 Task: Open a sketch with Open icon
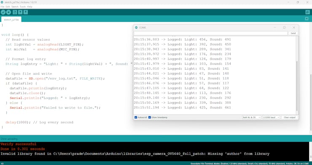pos(20,12)
